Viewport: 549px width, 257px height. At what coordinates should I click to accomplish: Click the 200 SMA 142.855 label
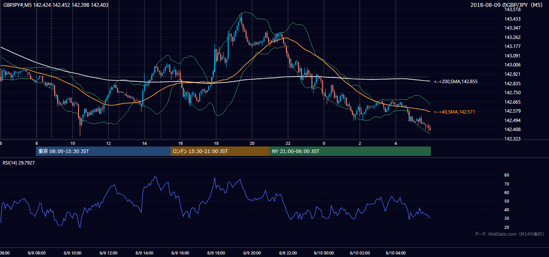click(456, 81)
